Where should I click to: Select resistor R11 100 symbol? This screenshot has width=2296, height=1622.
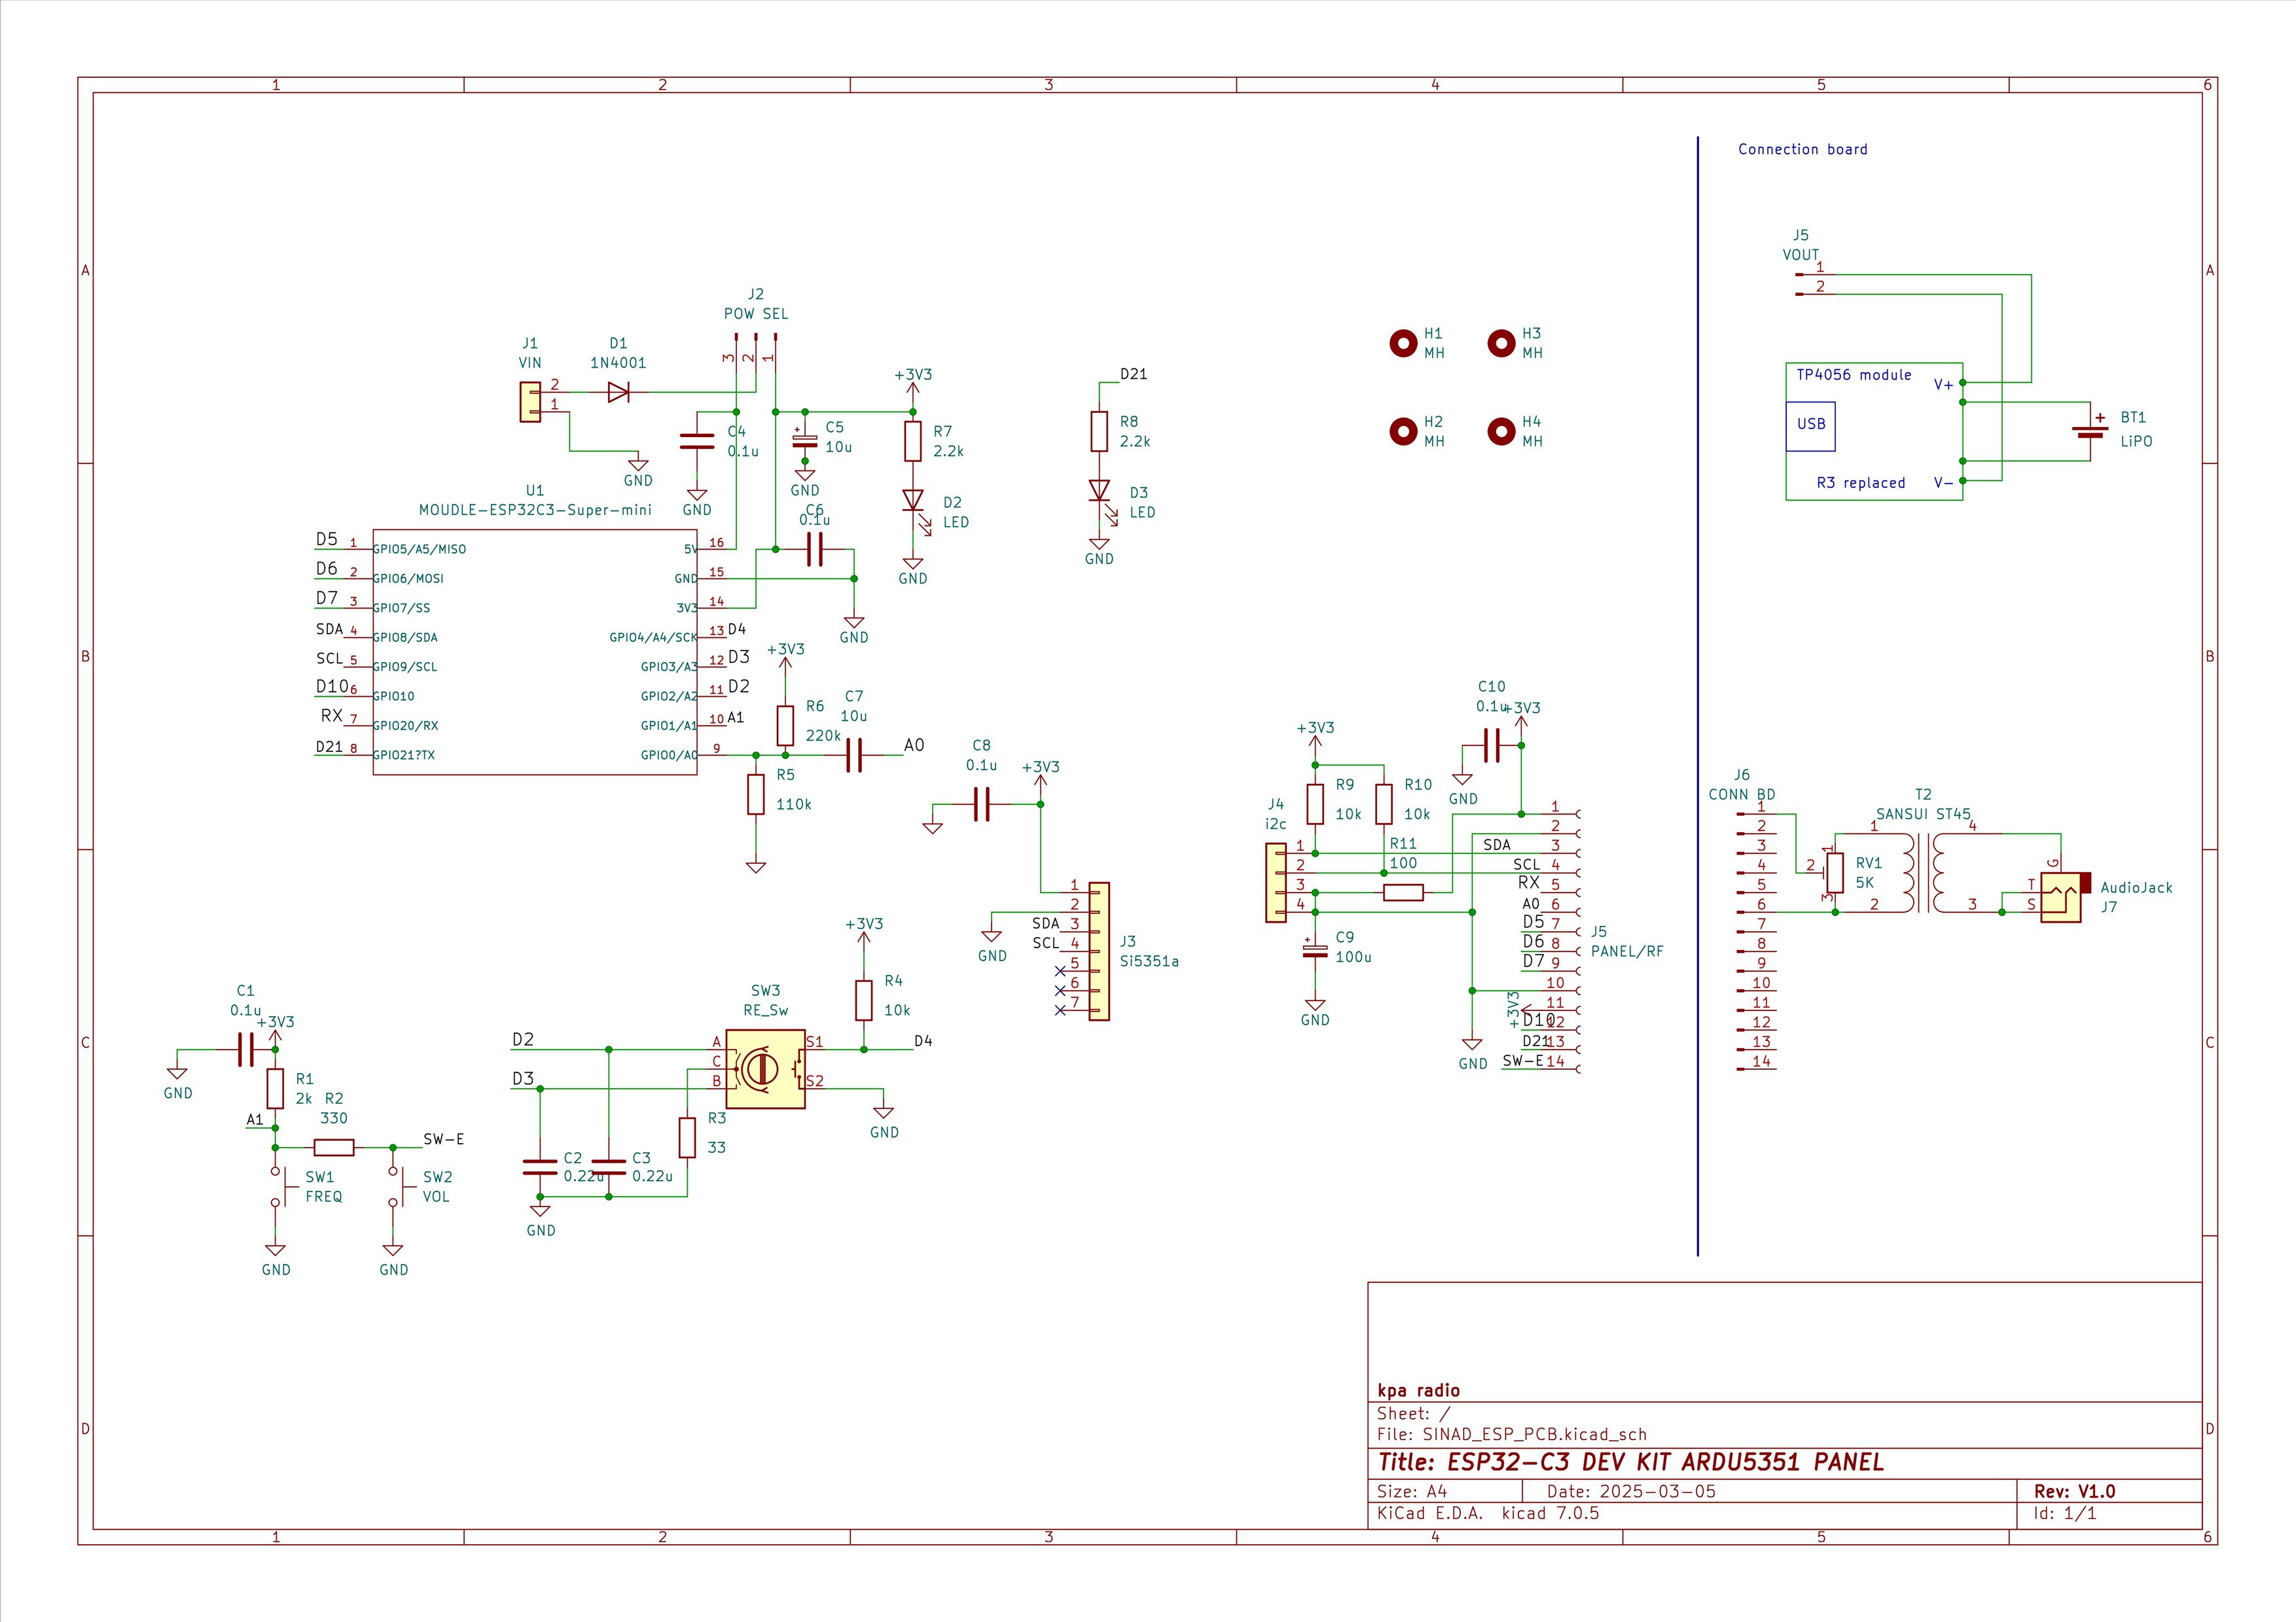[1404, 892]
